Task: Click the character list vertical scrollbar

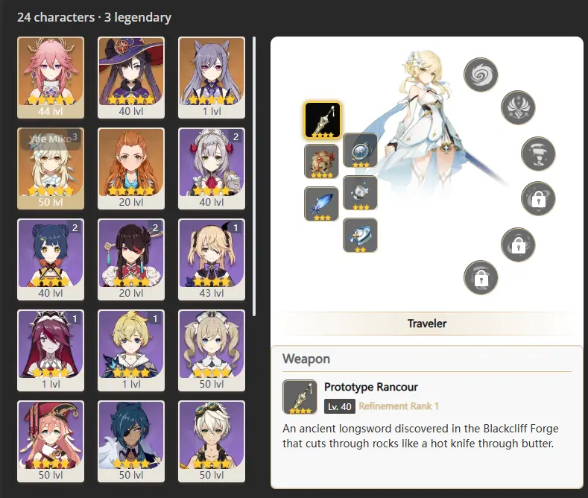Action: (x=254, y=176)
